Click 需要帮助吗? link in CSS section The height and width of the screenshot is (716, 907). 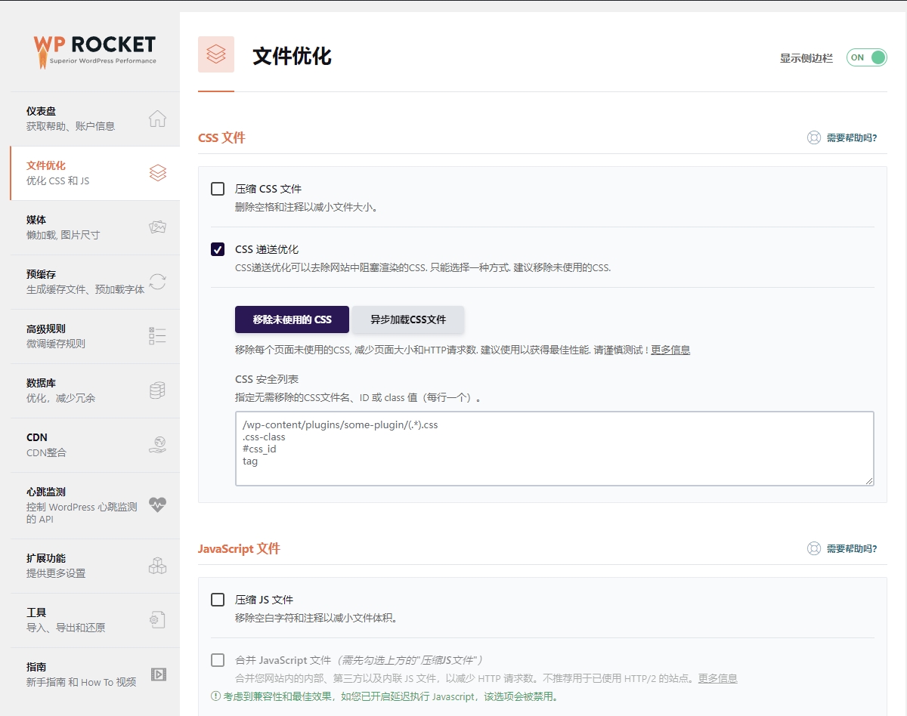(852, 138)
